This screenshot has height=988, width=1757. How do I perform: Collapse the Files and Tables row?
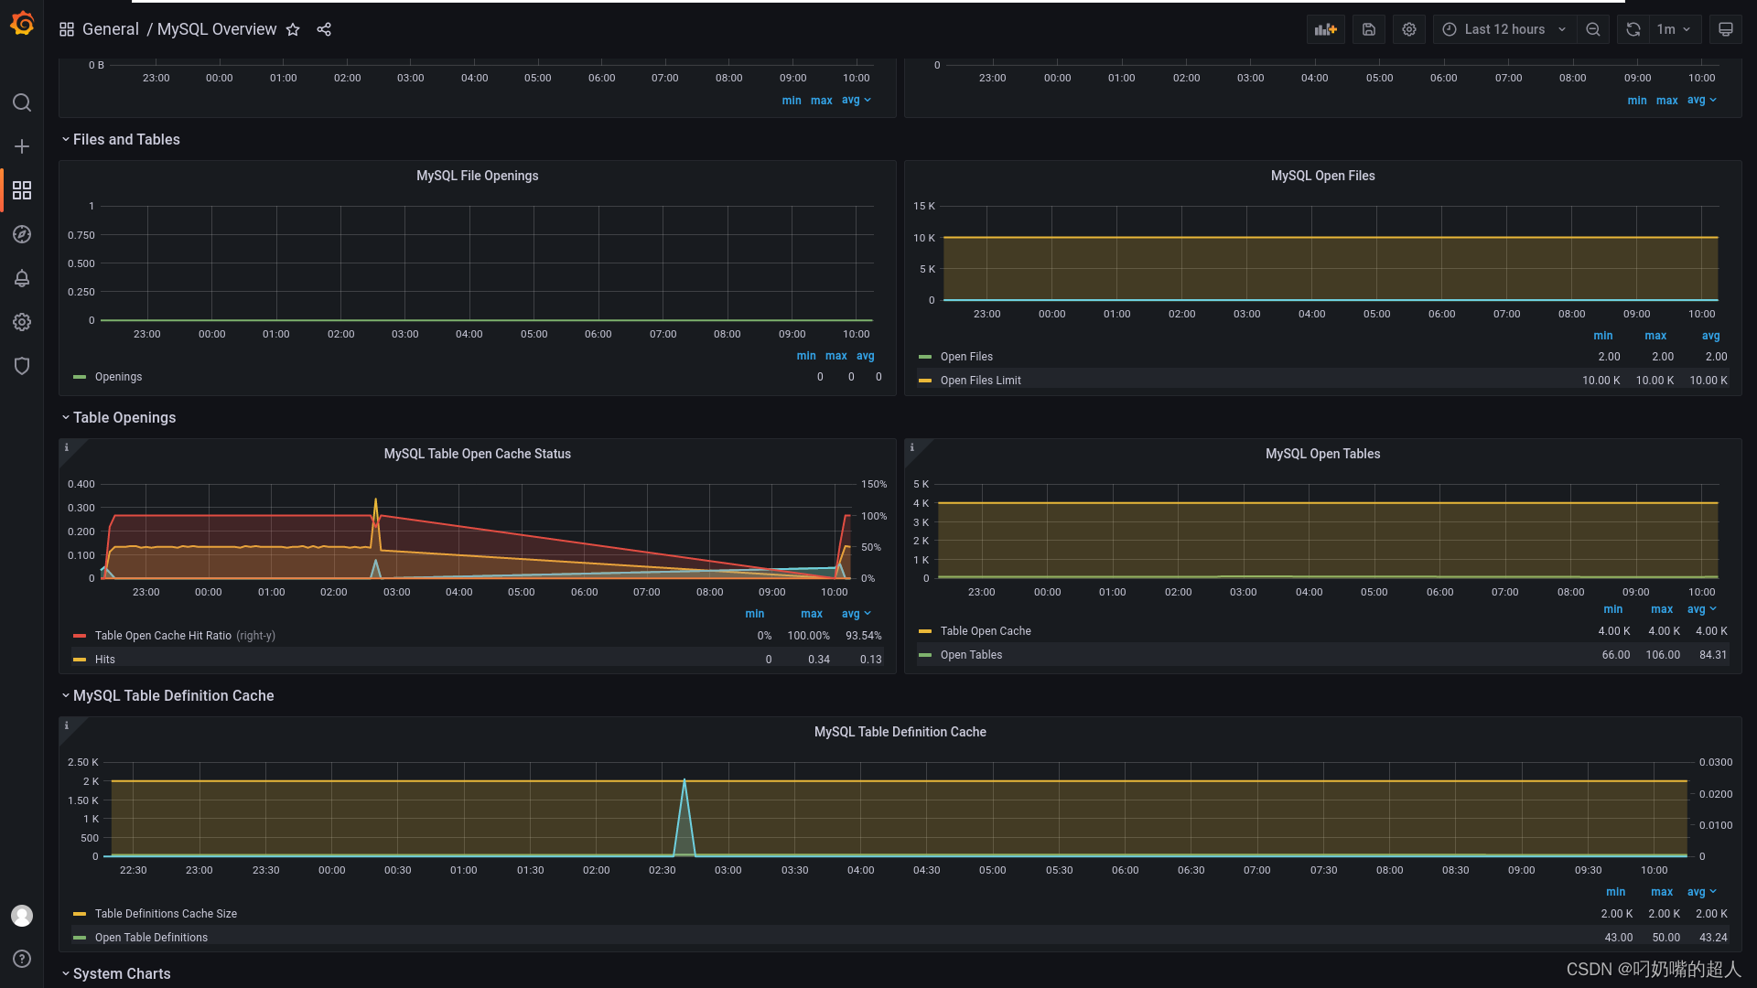(120, 139)
